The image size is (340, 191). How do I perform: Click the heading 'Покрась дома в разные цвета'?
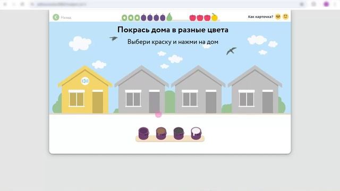173,30
